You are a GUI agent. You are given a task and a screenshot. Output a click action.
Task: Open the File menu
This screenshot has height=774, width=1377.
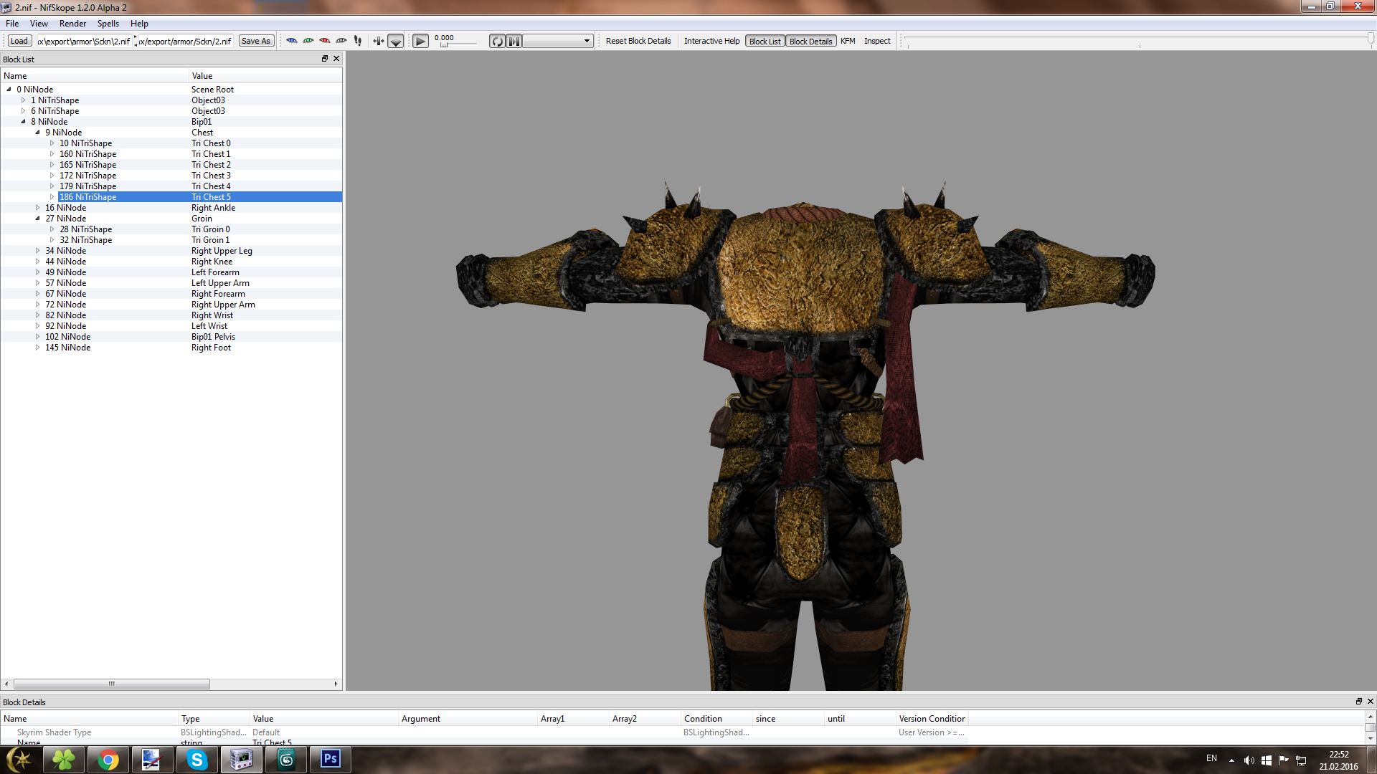pyautogui.click(x=12, y=24)
